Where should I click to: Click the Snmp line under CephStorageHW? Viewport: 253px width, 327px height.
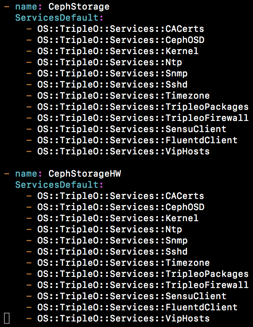(x=112, y=241)
